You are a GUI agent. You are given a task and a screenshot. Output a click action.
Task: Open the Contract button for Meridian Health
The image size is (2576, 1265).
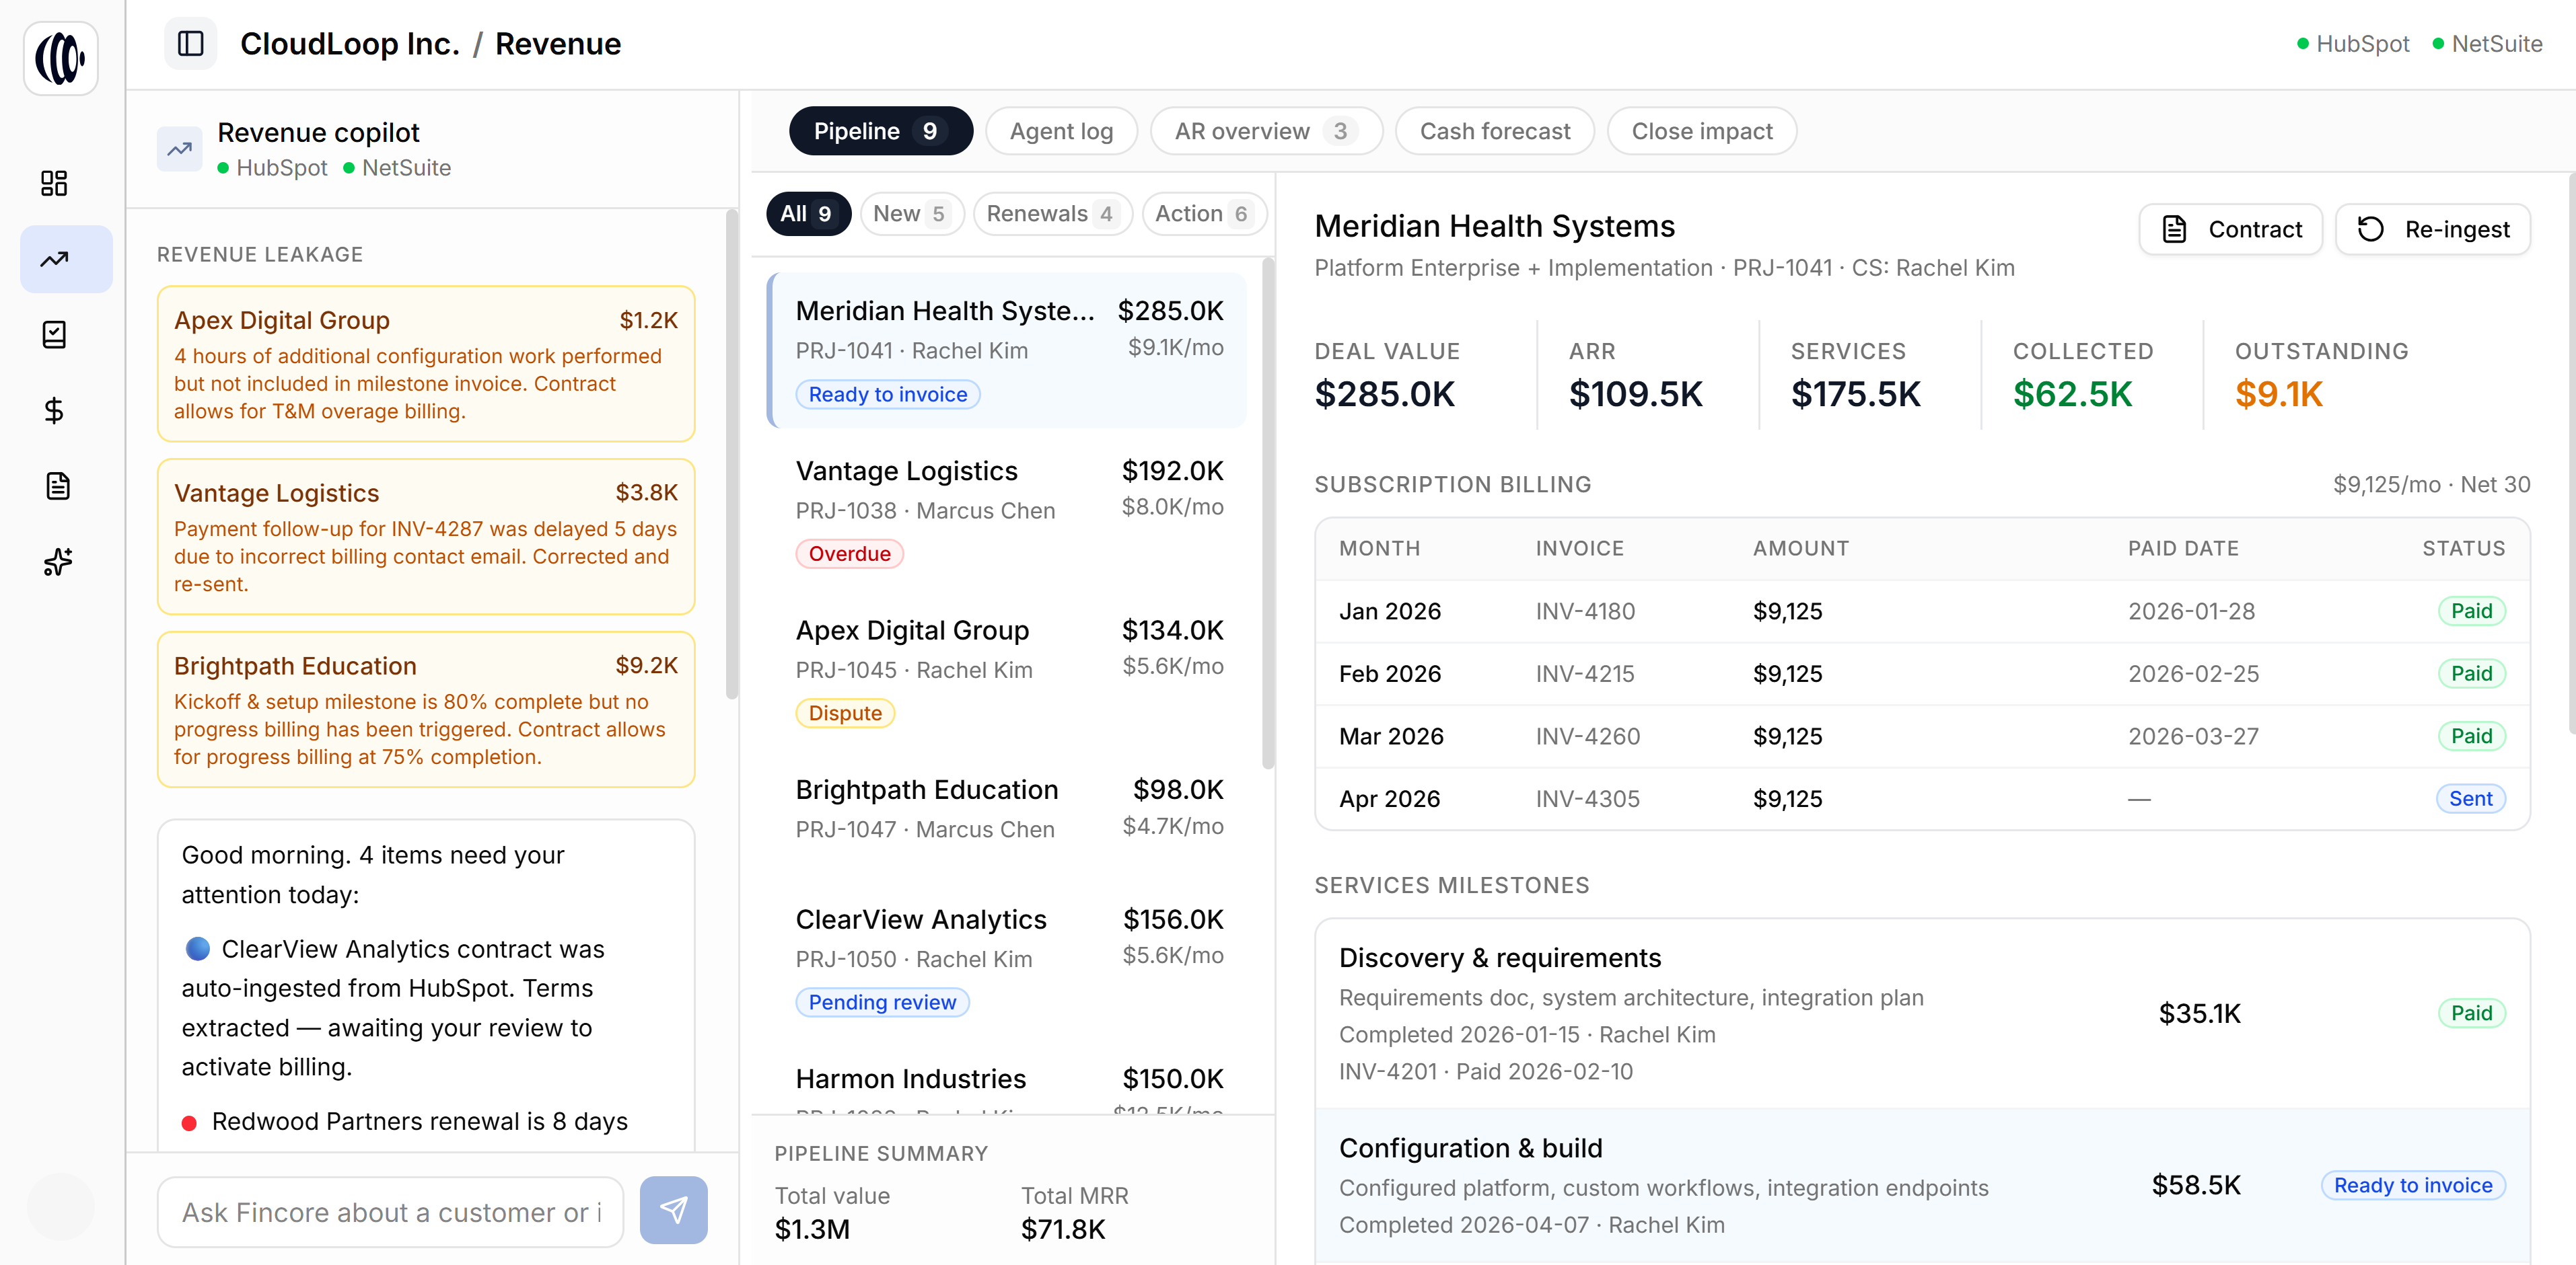pos(2230,229)
